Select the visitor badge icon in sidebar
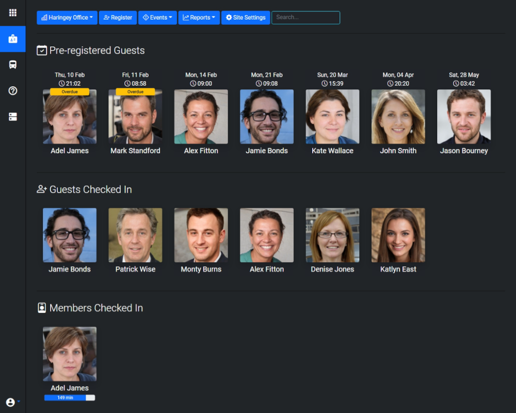516x413 pixels. click(x=12, y=39)
